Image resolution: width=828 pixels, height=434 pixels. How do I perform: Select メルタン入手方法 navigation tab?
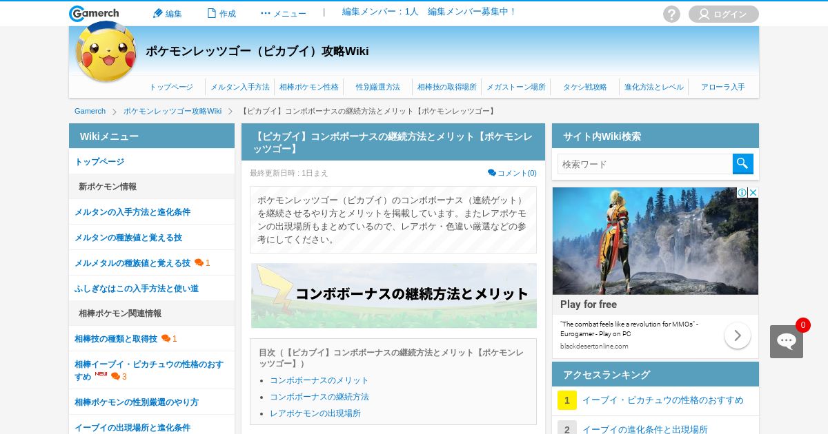(x=240, y=87)
